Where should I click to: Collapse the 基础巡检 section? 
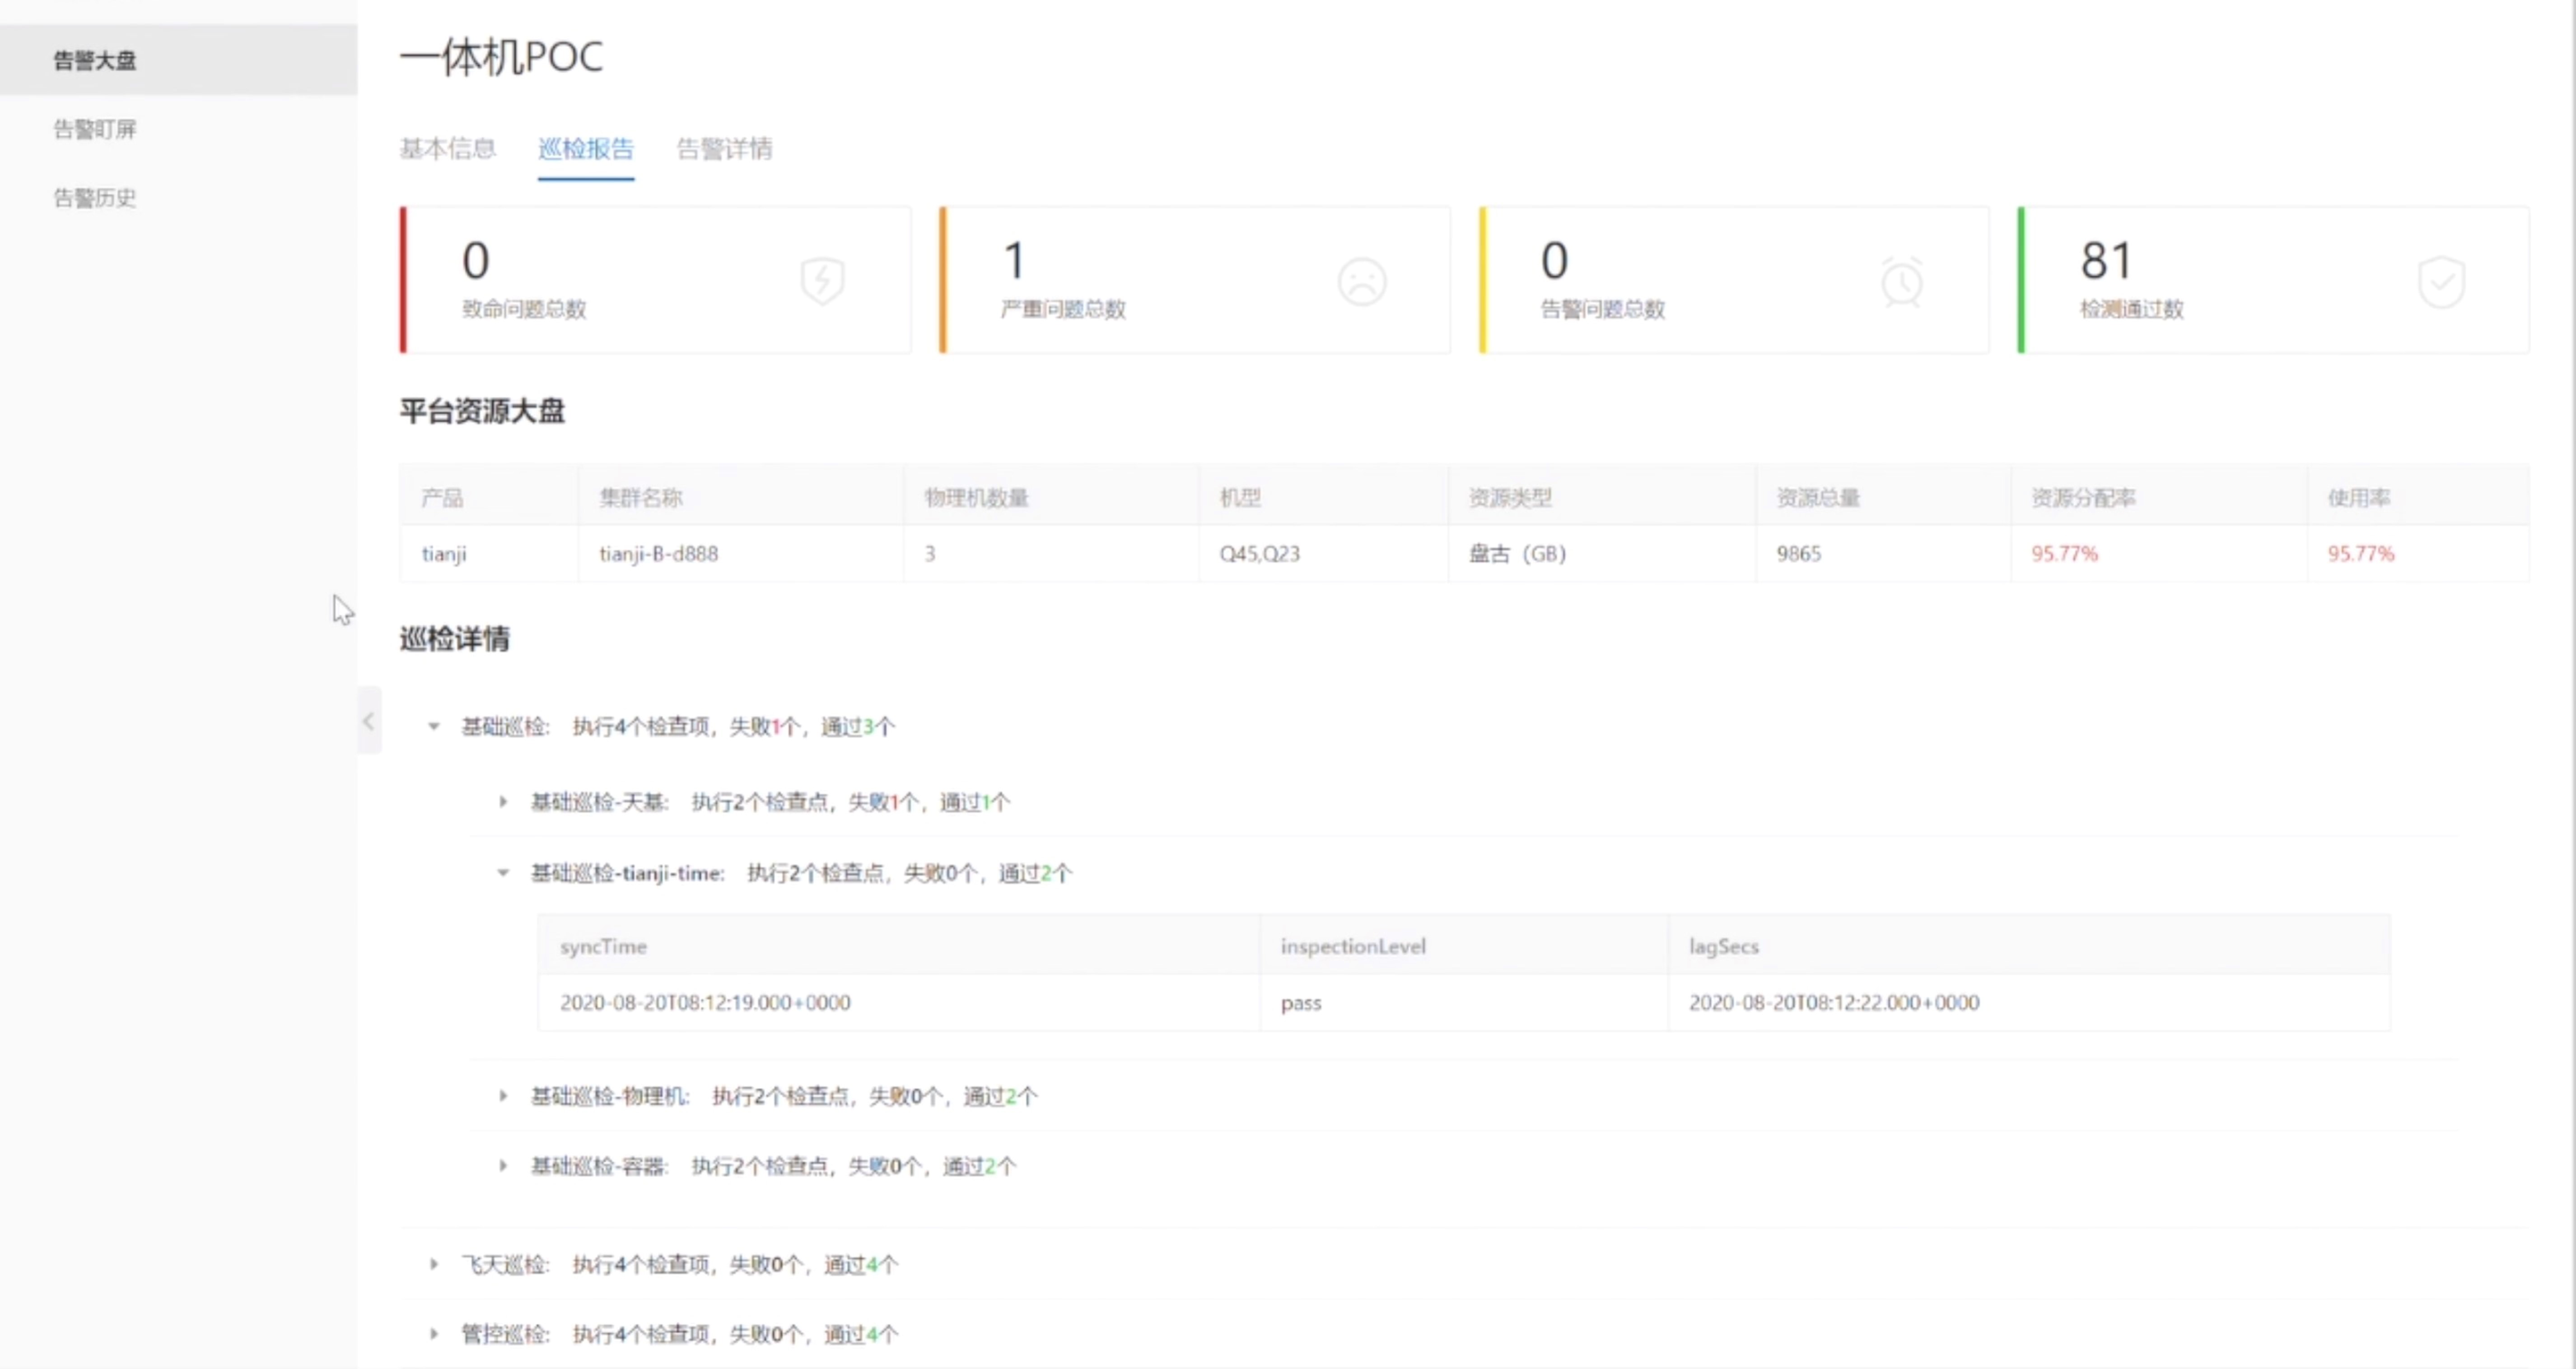click(434, 726)
